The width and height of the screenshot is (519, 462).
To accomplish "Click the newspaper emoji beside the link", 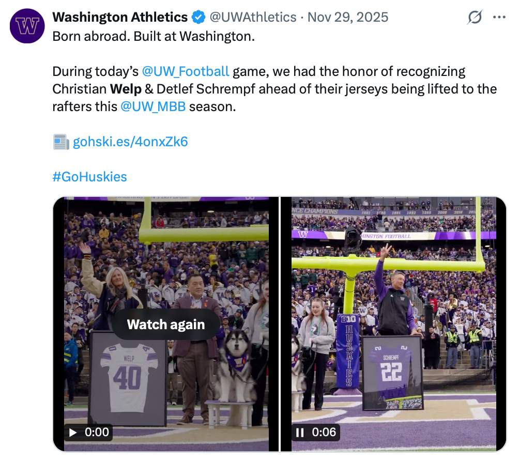I will click(61, 142).
